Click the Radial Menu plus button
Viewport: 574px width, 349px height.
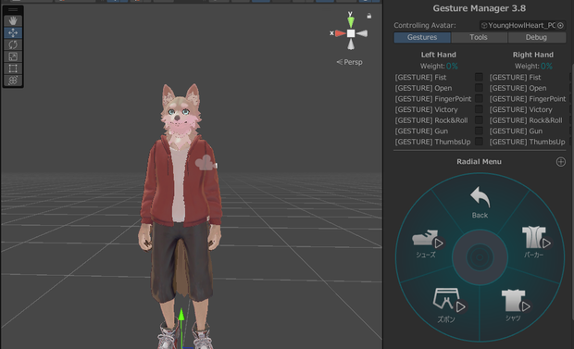[560, 162]
